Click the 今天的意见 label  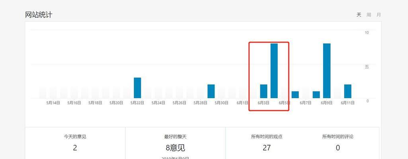[x=75, y=137]
